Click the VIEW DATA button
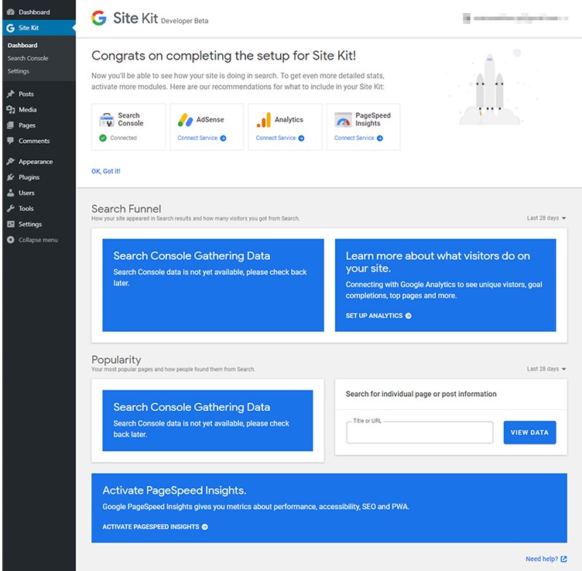Image resolution: width=582 pixels, height=571 pixels. tap(529, 433)
